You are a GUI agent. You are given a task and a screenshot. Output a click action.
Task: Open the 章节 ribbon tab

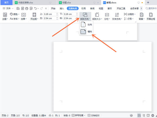tap(110, 9)
